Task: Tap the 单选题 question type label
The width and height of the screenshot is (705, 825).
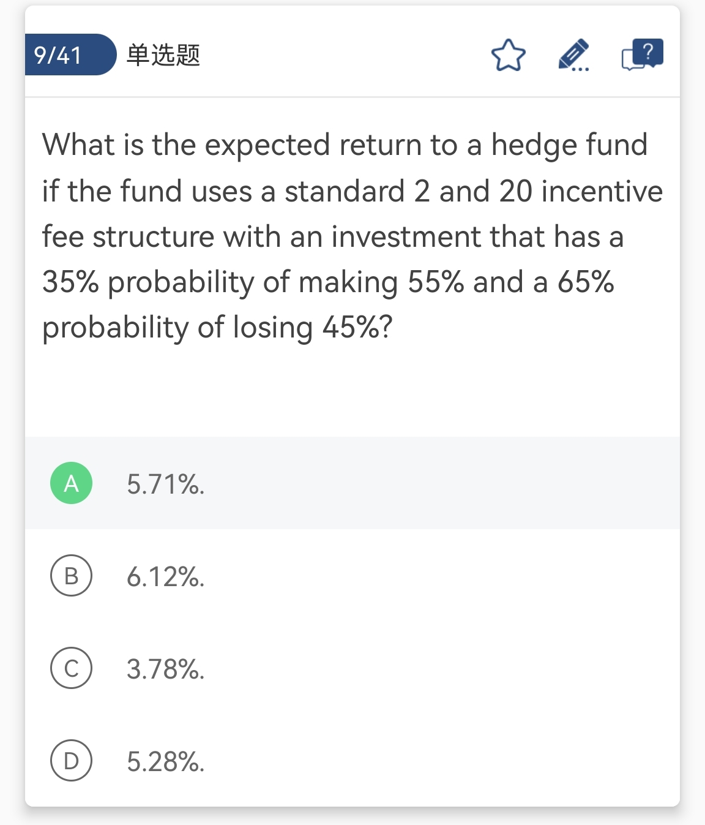Action: tap(163, 55)
